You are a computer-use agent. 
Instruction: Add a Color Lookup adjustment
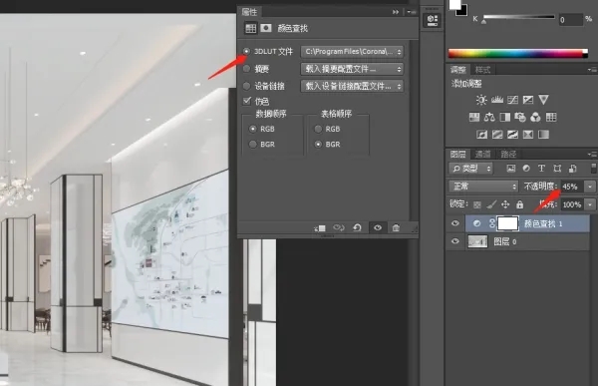point(551,118)
